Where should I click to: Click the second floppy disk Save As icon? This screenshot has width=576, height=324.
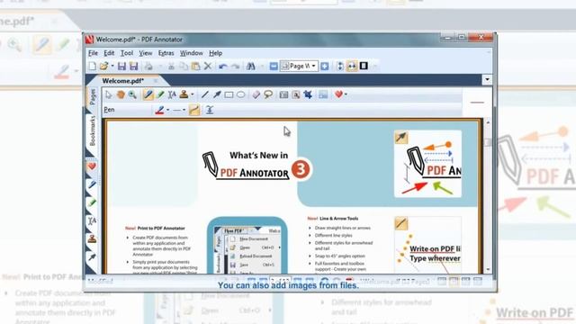(134, 66)
